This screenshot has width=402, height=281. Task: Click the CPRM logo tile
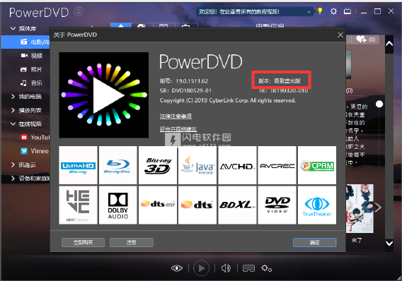[317, 165]
